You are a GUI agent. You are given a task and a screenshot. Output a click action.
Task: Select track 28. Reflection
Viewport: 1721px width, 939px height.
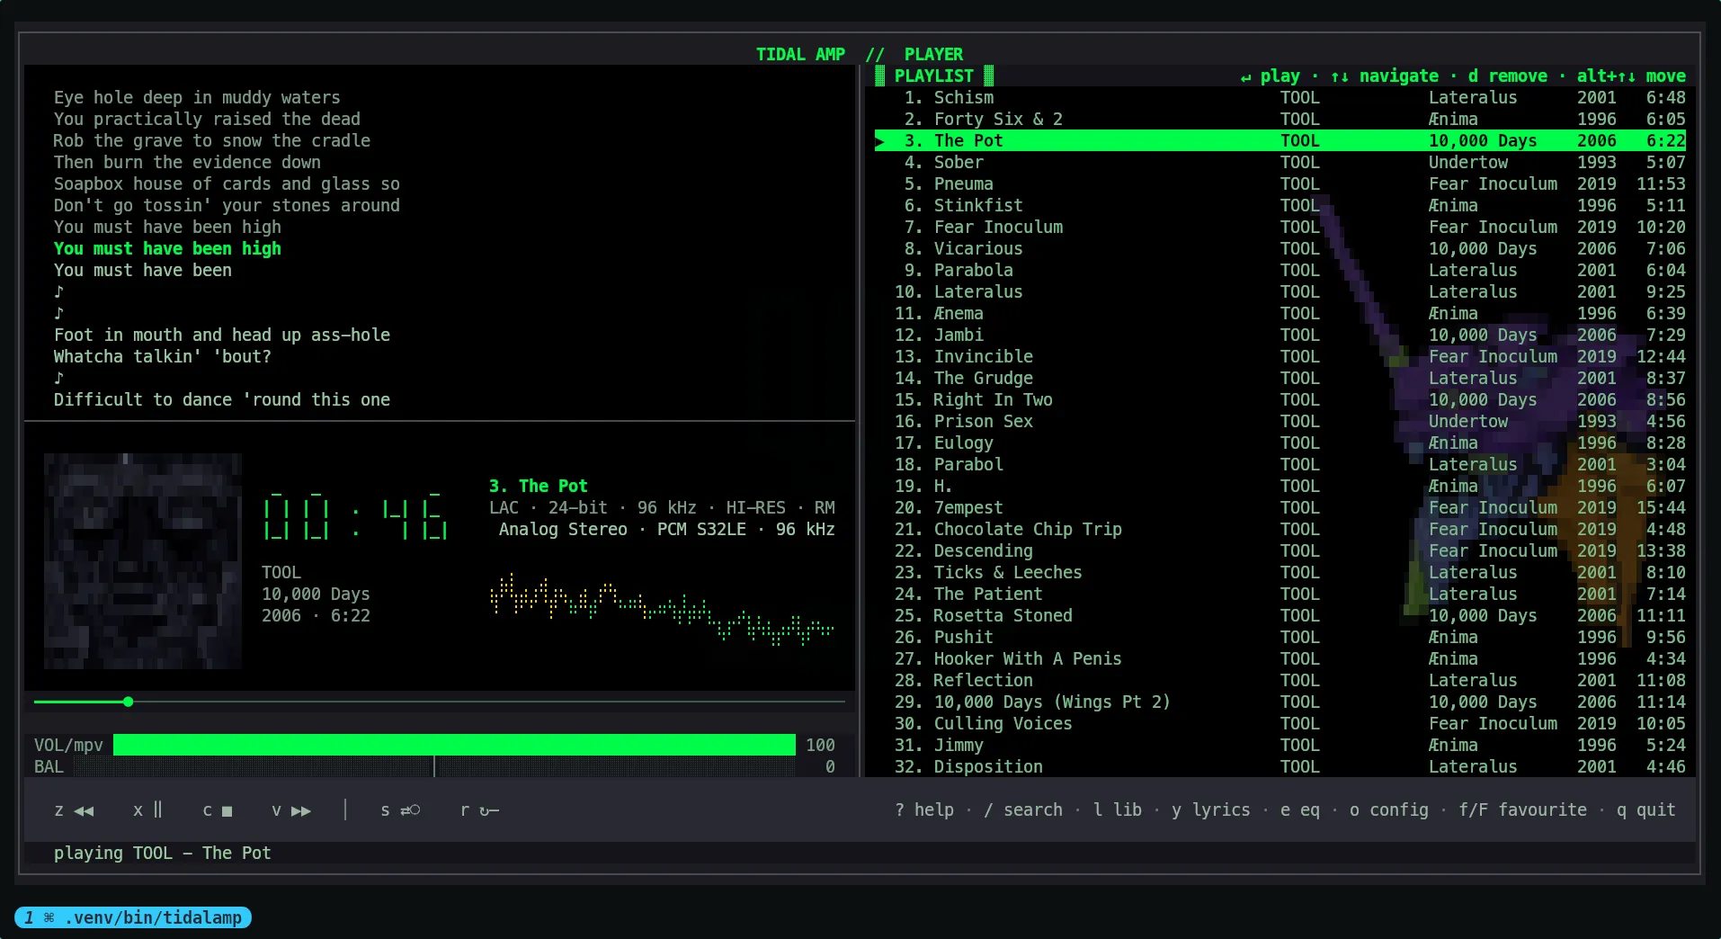click(1280, 681)
